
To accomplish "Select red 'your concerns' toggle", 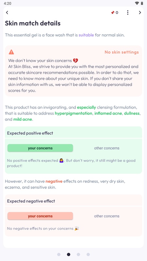I will [x=40, y=216].
